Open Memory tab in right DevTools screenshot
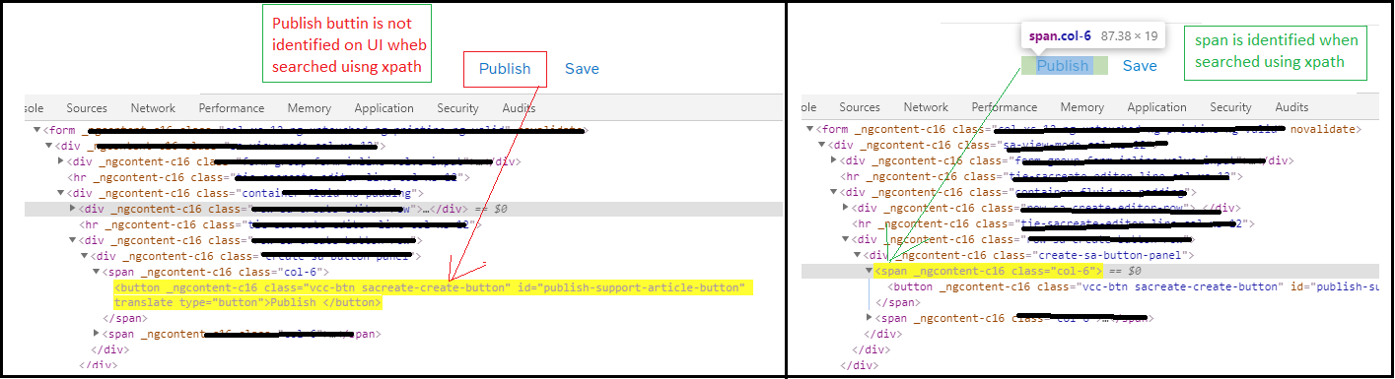This screenshot has height=379, width=1395. click(1082, 107)
